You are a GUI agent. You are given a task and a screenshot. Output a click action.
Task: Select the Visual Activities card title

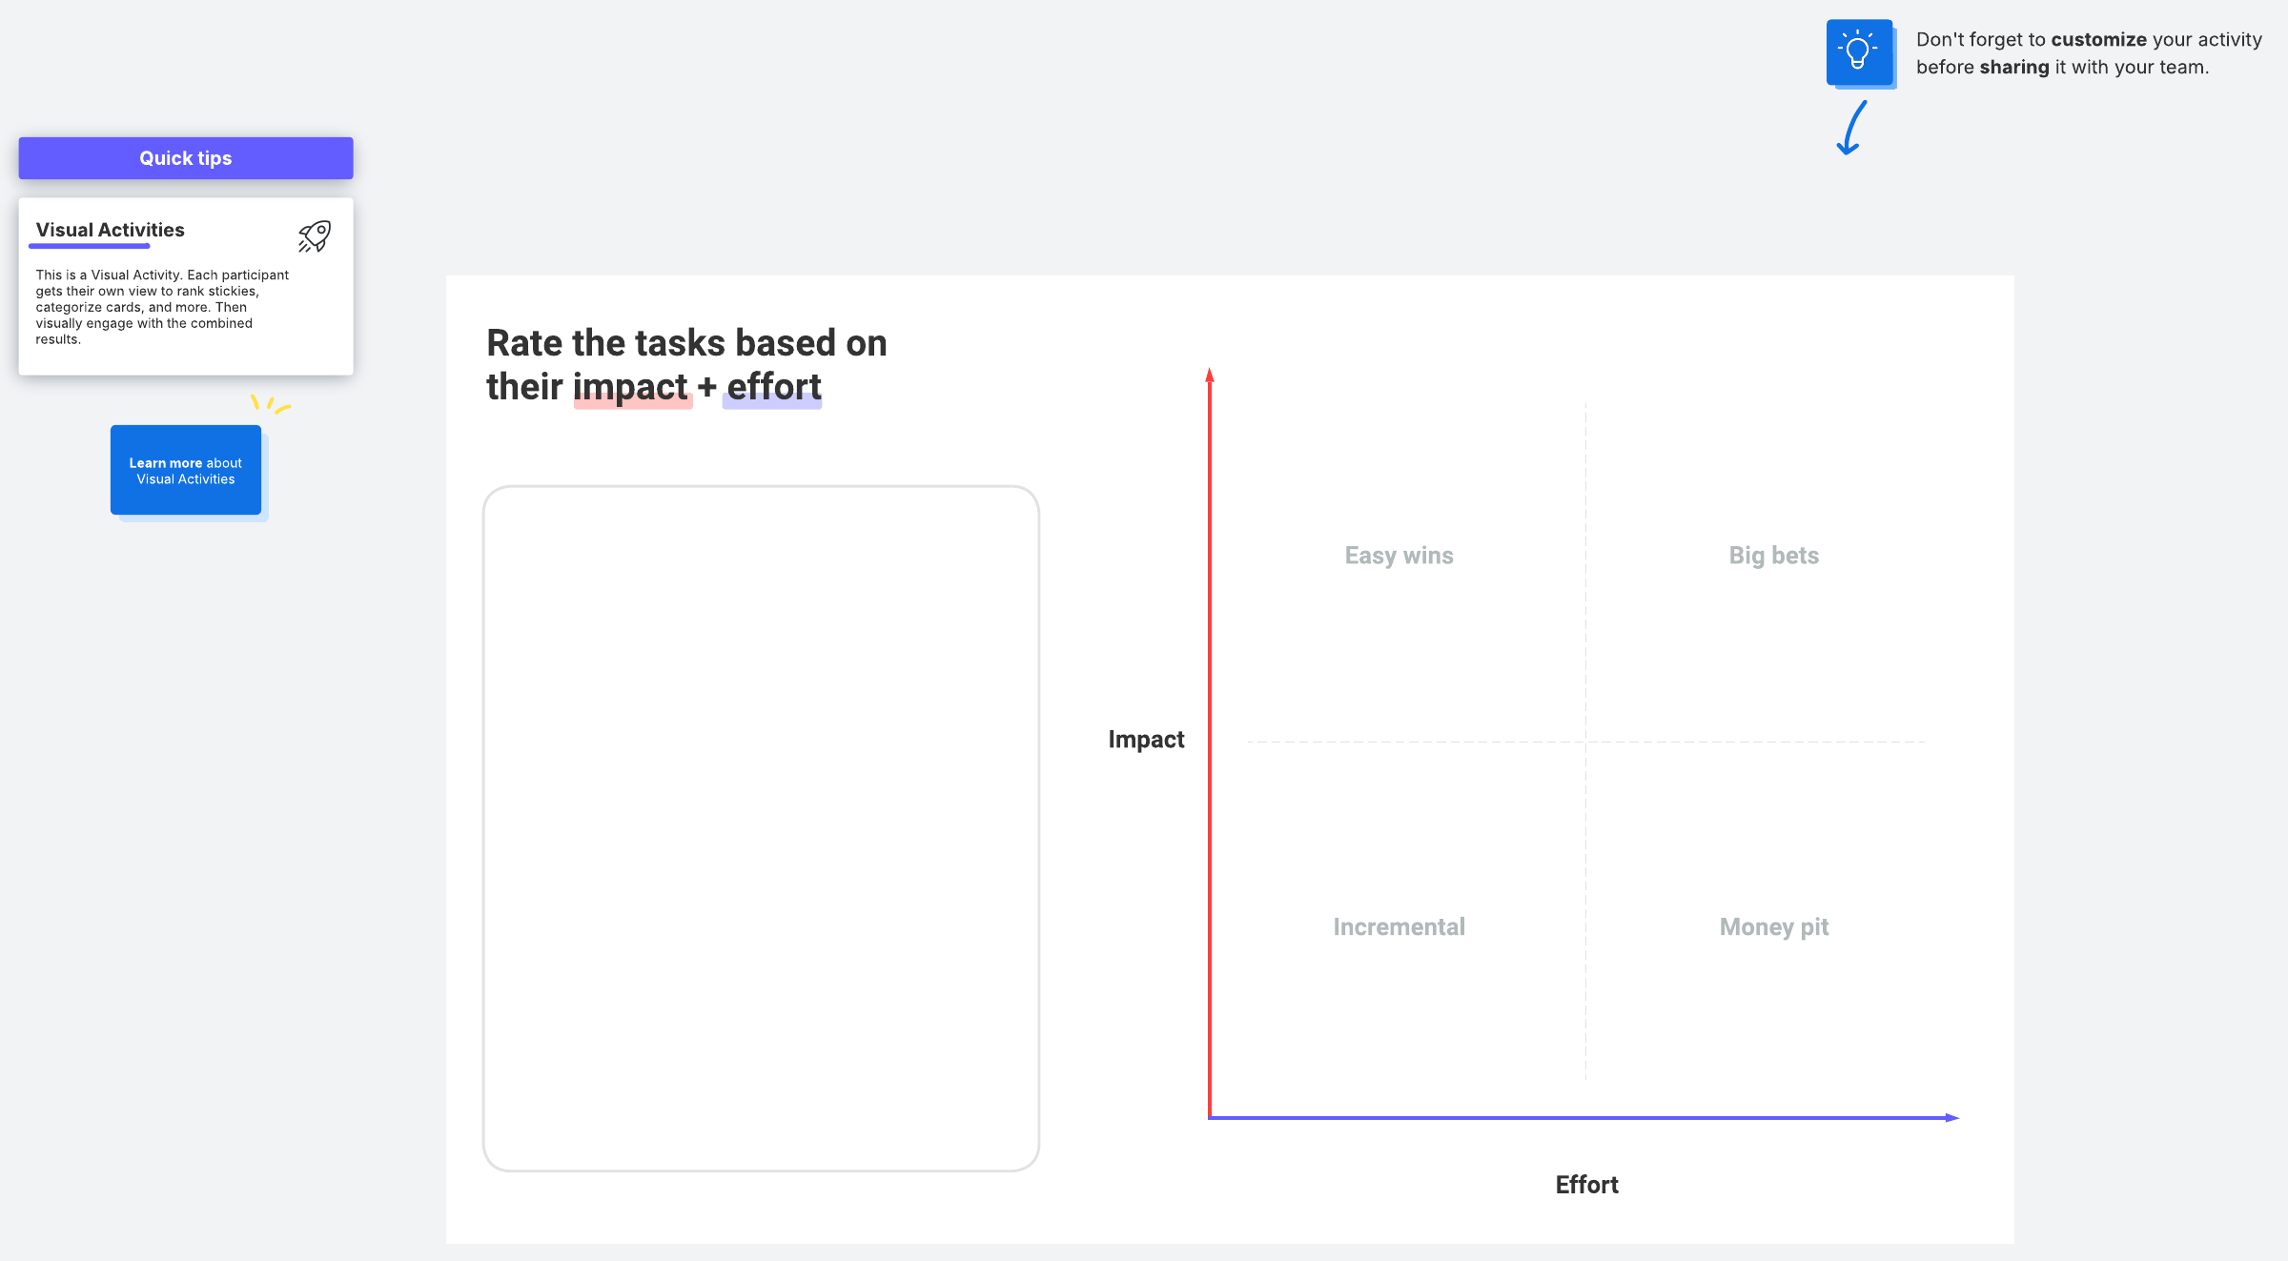pos(111,230)
